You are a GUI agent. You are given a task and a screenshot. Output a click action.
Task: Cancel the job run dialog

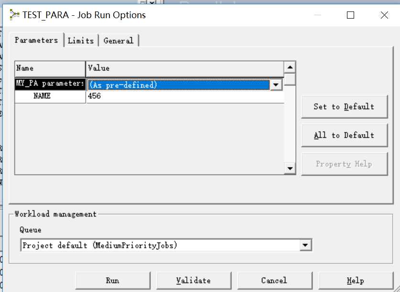coord(274,281)
